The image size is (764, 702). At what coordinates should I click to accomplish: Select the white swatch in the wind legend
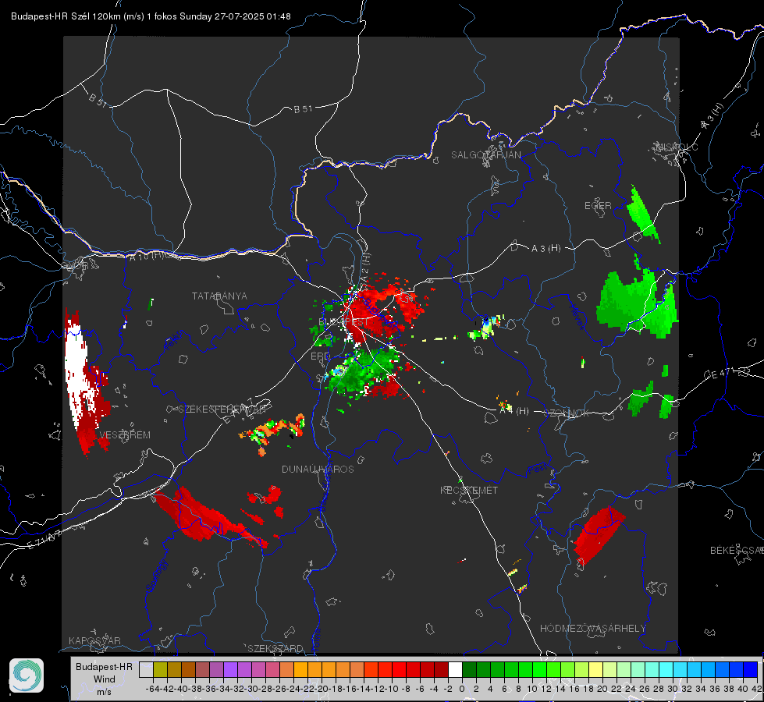[455, 669]
